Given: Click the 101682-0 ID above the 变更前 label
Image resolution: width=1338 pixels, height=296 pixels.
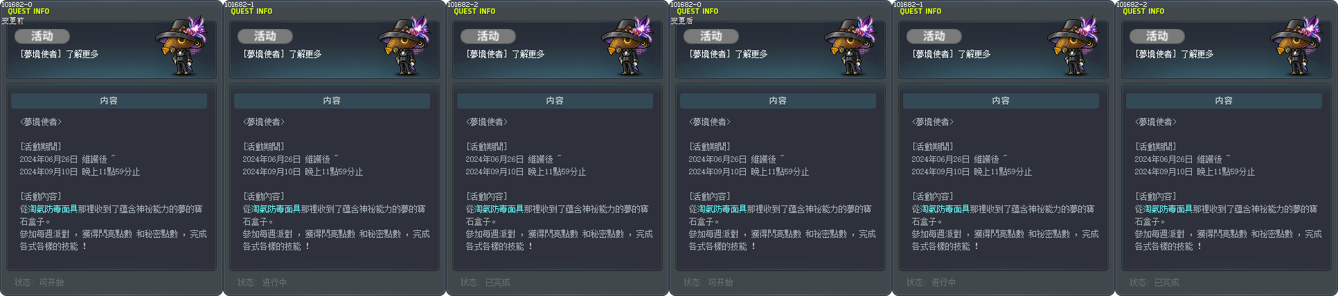Looking at the screenshot, I should pyautogui.click(x=16, y=4).
